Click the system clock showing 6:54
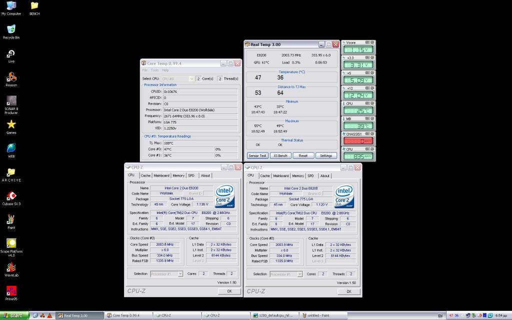The width and height of the screenshot is (512, 320). (x=501, y=316)
